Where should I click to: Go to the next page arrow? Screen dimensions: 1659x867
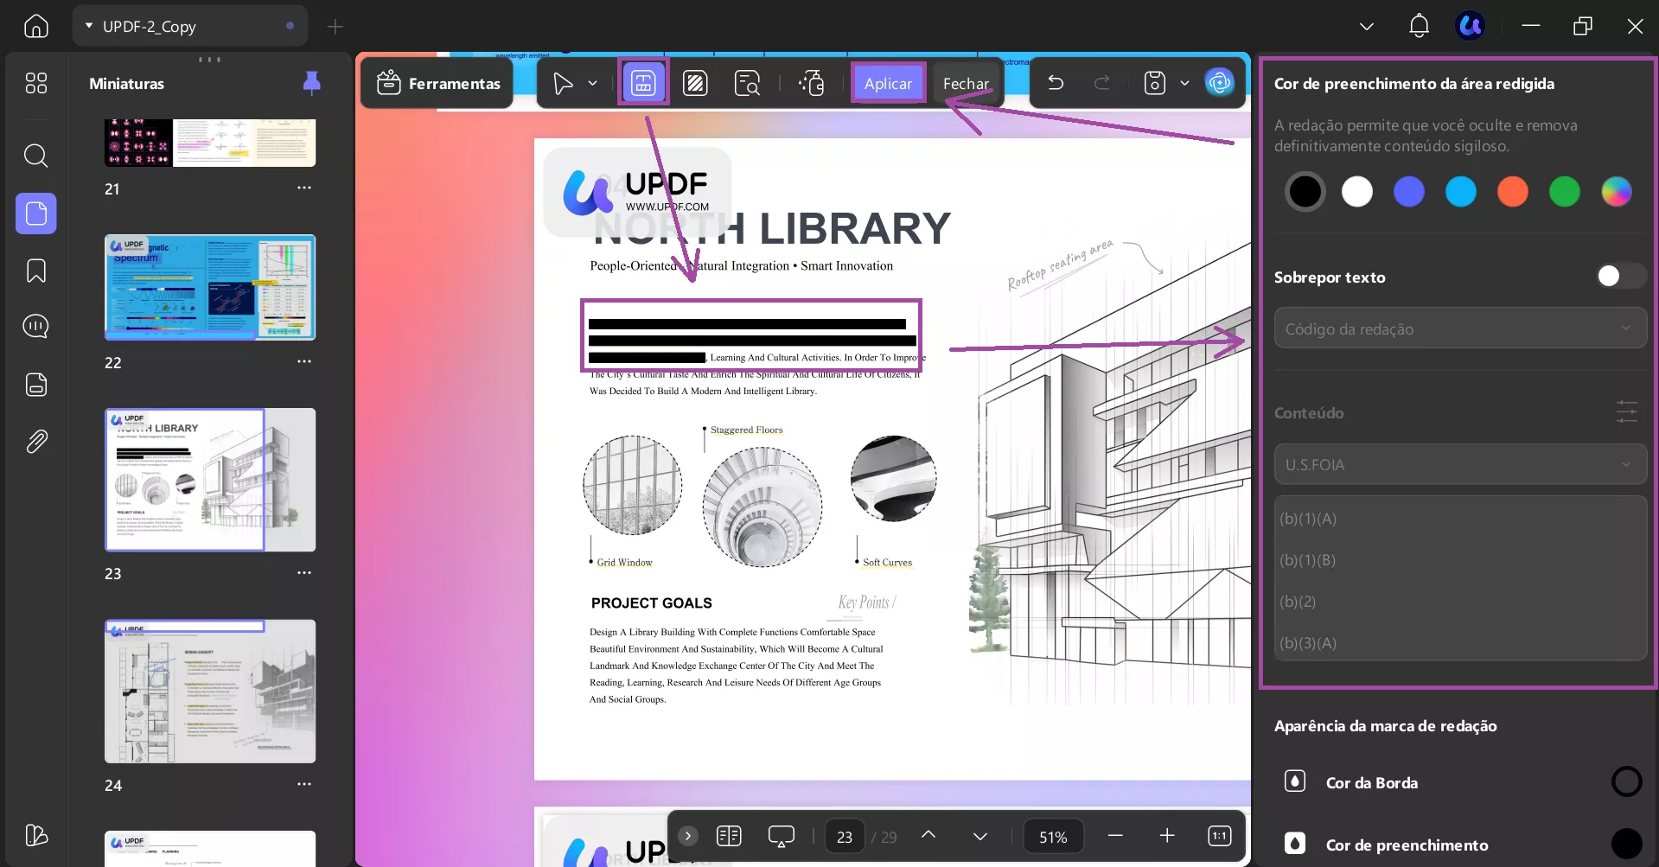[x=979, y=836]
